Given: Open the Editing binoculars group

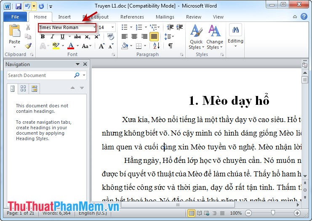Looking at the screenshot, I should 235,35.
